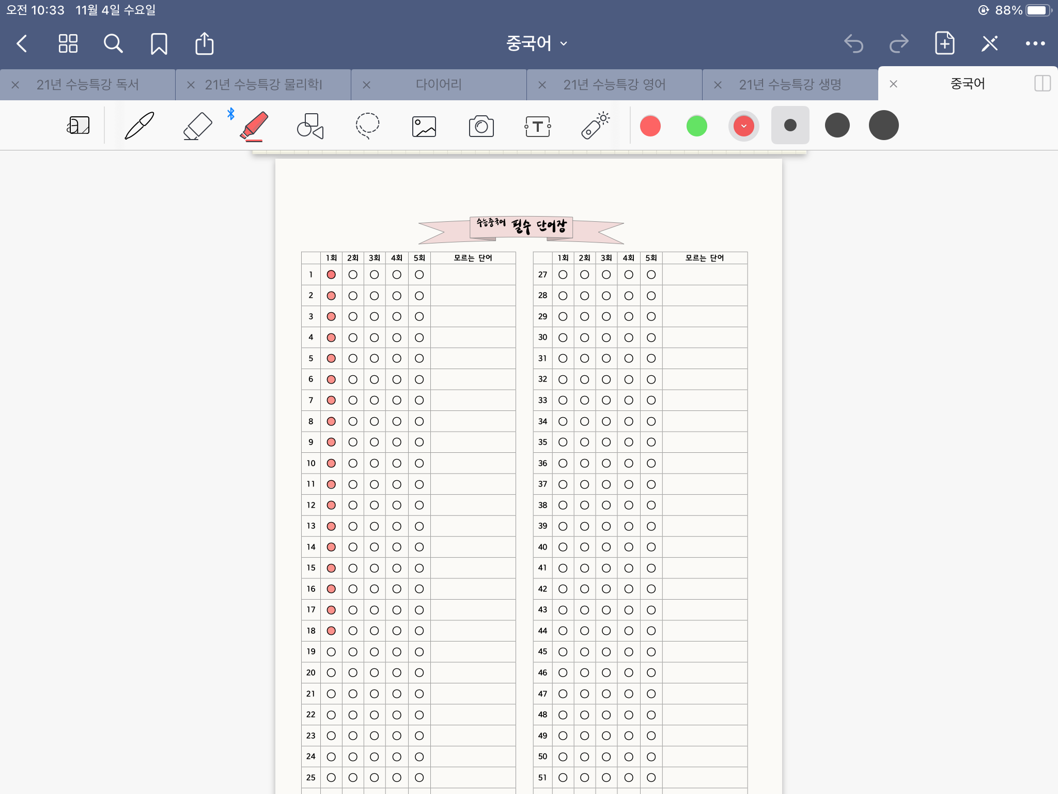Viewport: 1058px width, 794px height.
Task: Bookmark the current page
Action: (159, 44)
